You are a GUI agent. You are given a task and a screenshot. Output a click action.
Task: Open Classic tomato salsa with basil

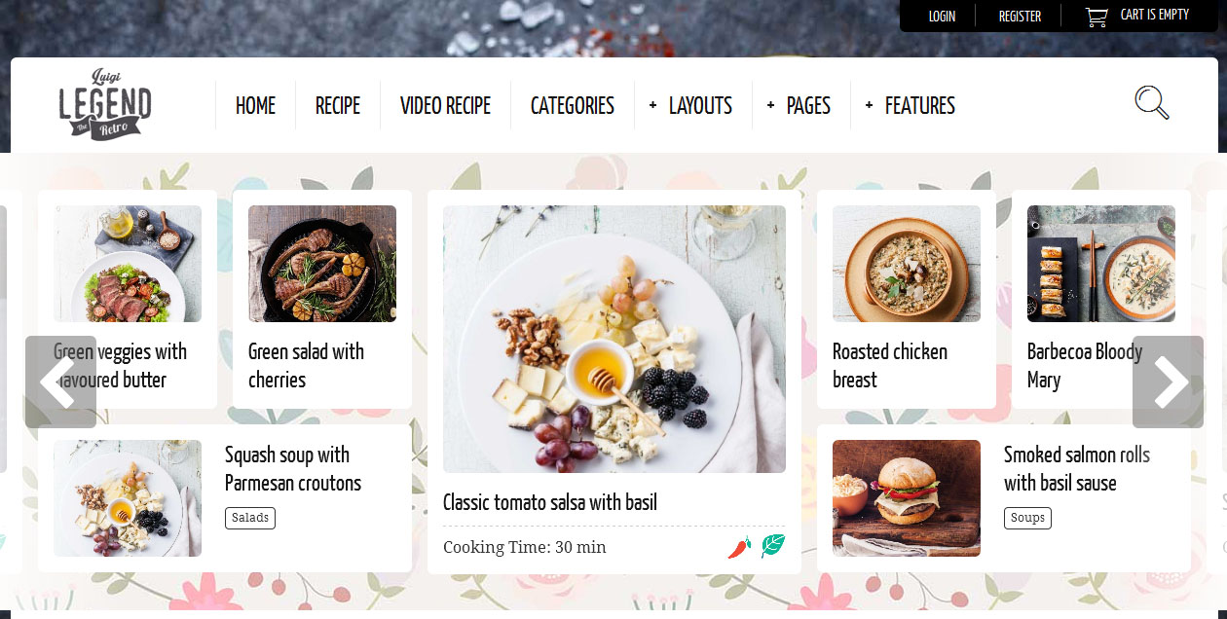(550, 502)
